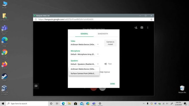The height and width of the screenshot is (106, 189).
Task: Click the Hangouts address bar URL
Action: point(66,19)
